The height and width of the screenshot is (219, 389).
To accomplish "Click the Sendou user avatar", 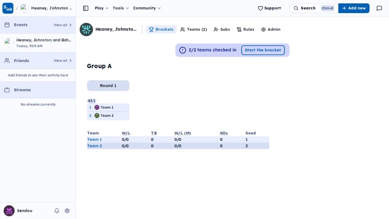I will click(9, 211).
